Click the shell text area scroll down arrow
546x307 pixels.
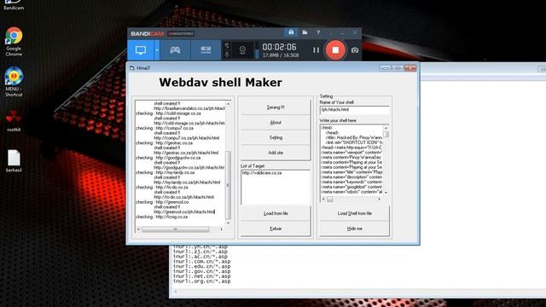pos(386,192)
